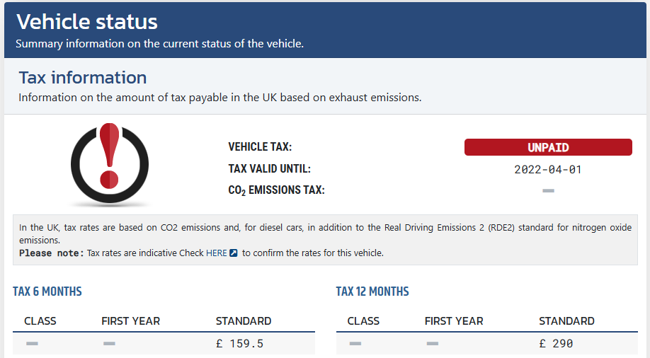
Task: Select the tax valid date 2022-04-01
Action: click(x=548, y=170)
